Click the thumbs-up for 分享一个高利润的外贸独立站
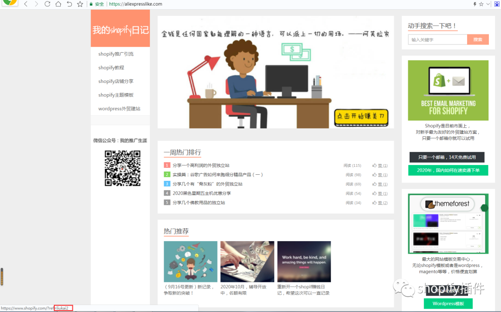Screen dimensions: 501x312 (375, 166)
